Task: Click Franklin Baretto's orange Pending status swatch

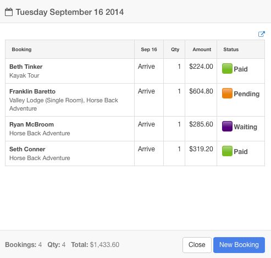Action: (x=227, y=93)
